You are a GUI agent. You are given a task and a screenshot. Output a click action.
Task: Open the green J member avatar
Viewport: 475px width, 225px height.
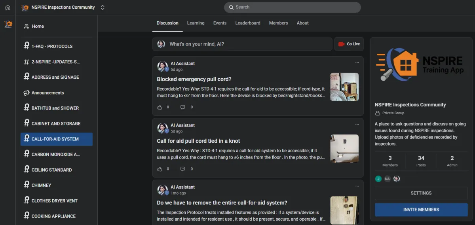pos(378,179)
